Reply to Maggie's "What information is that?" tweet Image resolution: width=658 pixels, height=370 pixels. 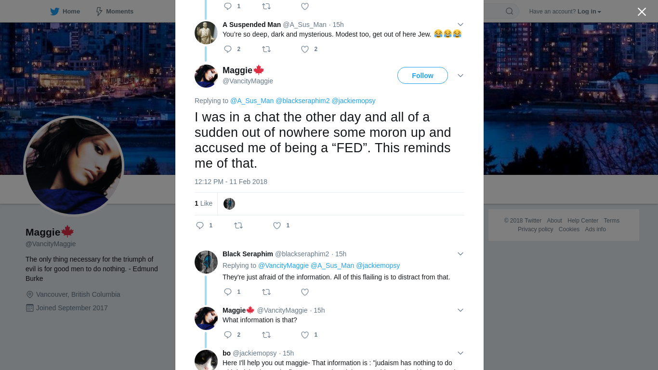228,335
